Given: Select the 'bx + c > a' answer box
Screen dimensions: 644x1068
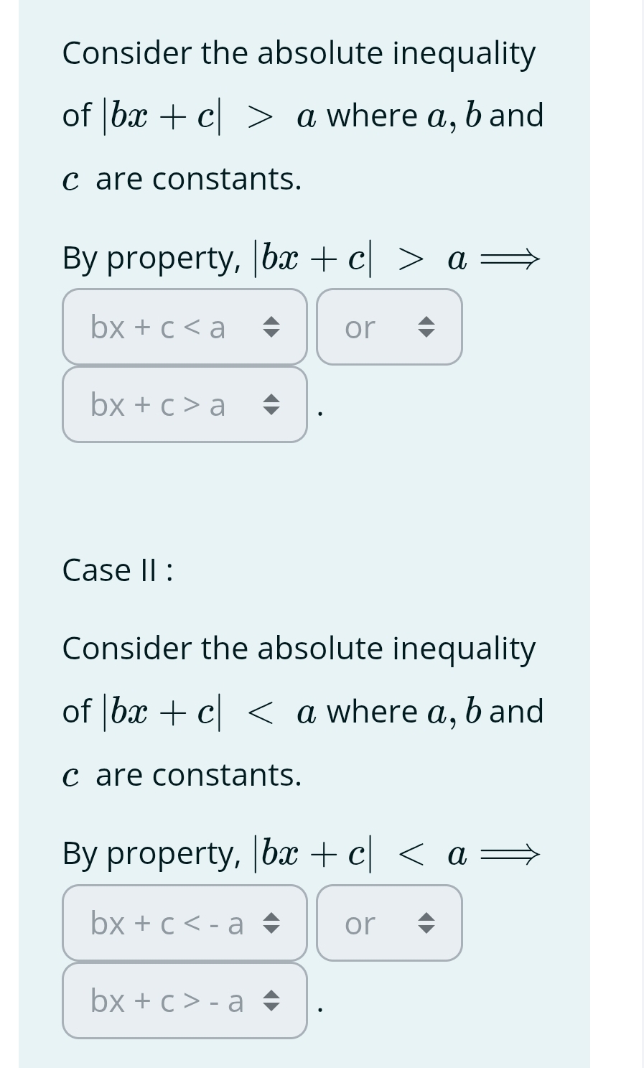Looking at the screenshot, I should (x=183, y=404).
